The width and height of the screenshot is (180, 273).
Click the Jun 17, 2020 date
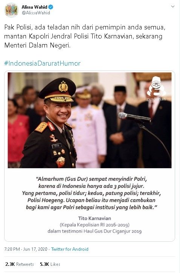tap(35, 249)
